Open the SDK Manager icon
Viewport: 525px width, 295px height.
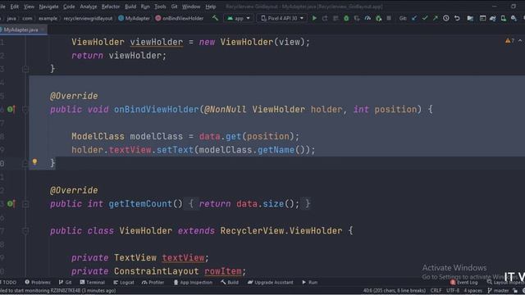click(514, 18)
